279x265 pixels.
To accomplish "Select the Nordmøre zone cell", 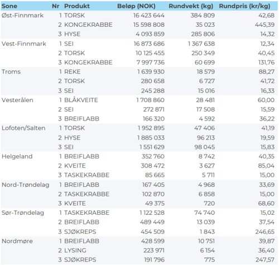I will [x=17, y=241].
